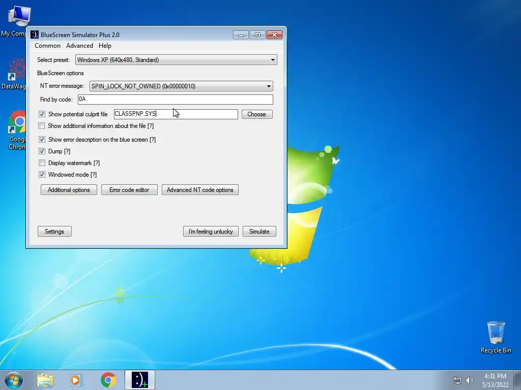Open Chrome from the taskbar
Image resolution: width=521 pixels, height=390 pixels.
[x=108, y=380]
